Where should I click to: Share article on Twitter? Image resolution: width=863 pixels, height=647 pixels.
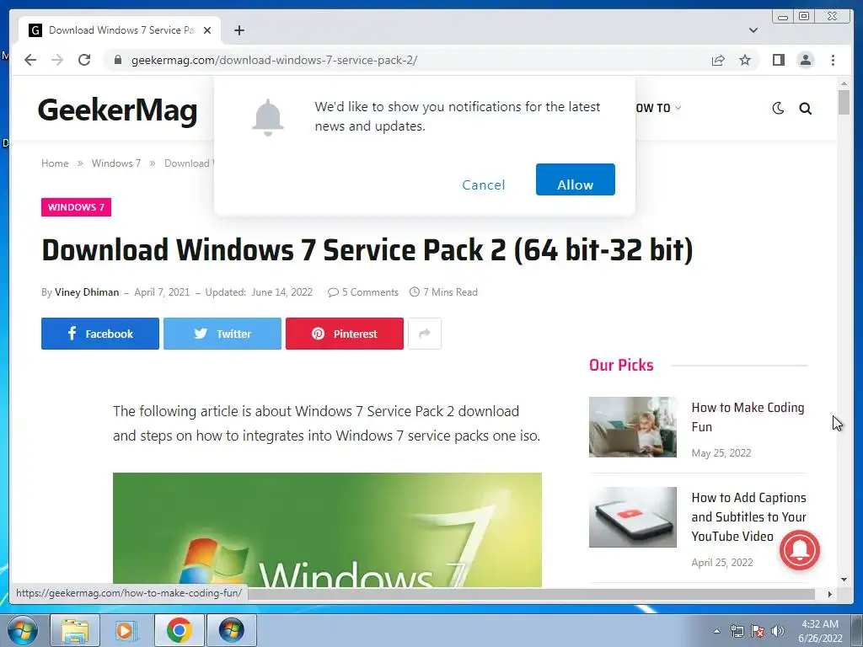[222, 334]
